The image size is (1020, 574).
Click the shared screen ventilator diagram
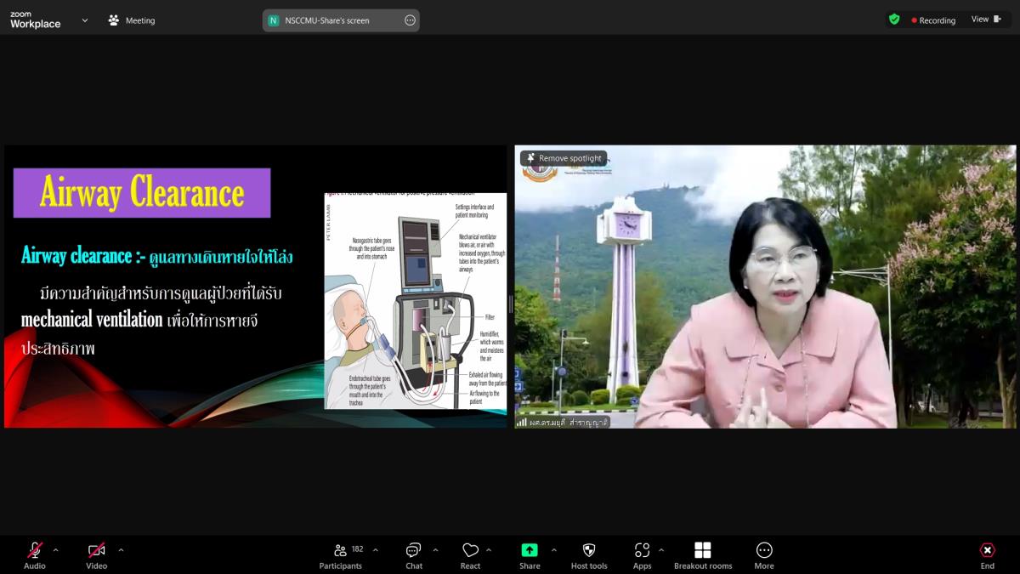point(416,301)
